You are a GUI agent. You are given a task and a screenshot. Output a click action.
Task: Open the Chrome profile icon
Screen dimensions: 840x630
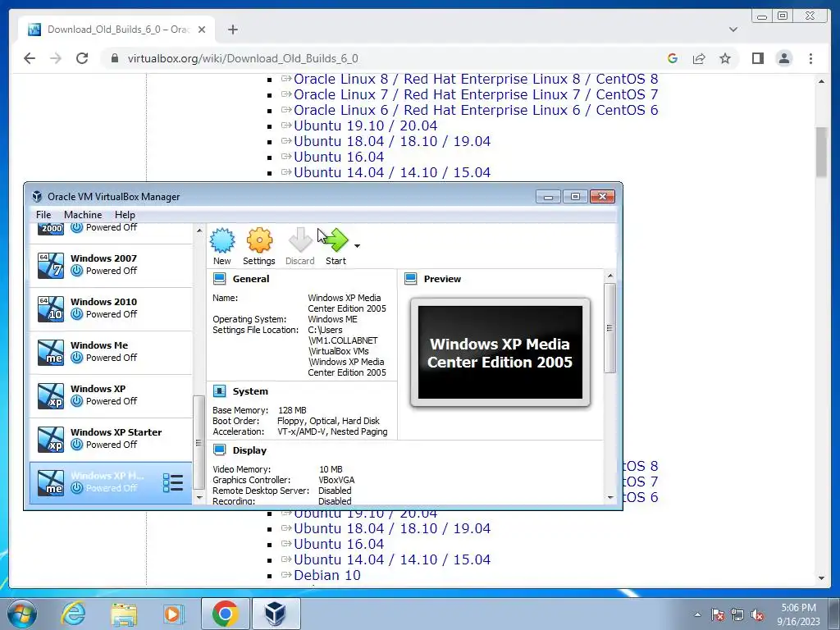coord(783,58)
